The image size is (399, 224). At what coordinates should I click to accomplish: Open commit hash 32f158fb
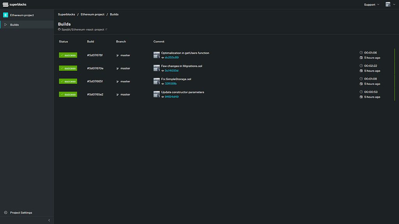(x=171, y=84)
